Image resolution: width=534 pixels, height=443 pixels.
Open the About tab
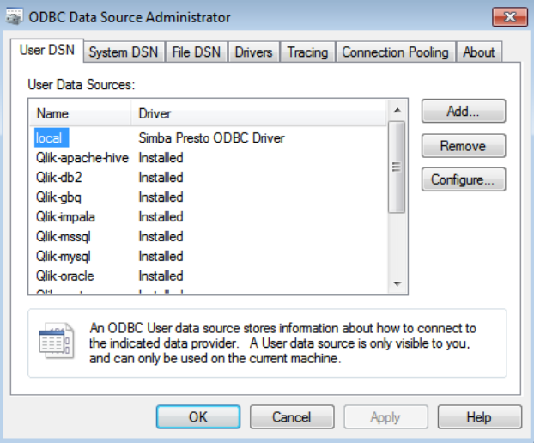click(478, 52)
